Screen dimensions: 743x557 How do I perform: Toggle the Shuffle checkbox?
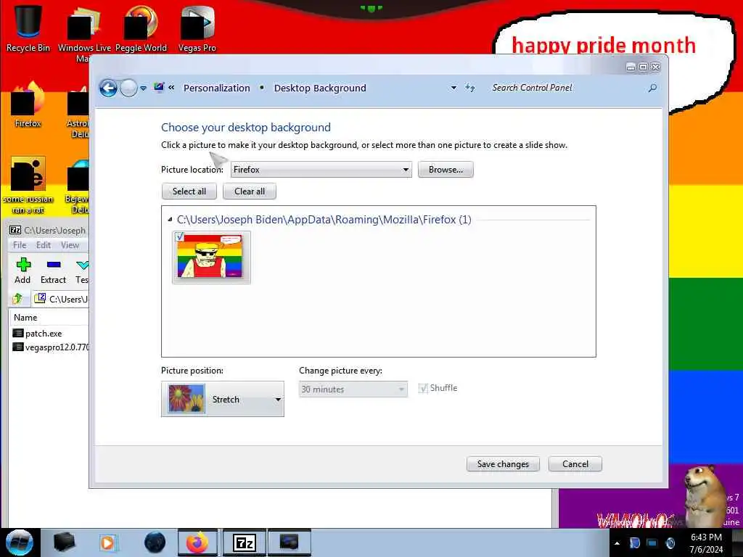click(423, 389)
